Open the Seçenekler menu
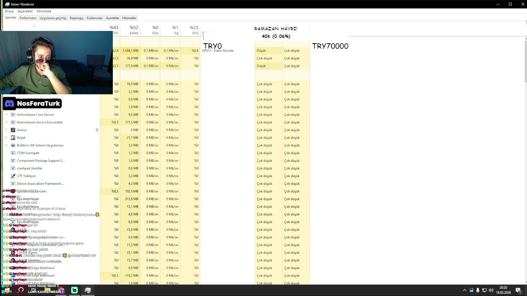Image resolution: width=527 pixels, height=296 pixels. 25,11
